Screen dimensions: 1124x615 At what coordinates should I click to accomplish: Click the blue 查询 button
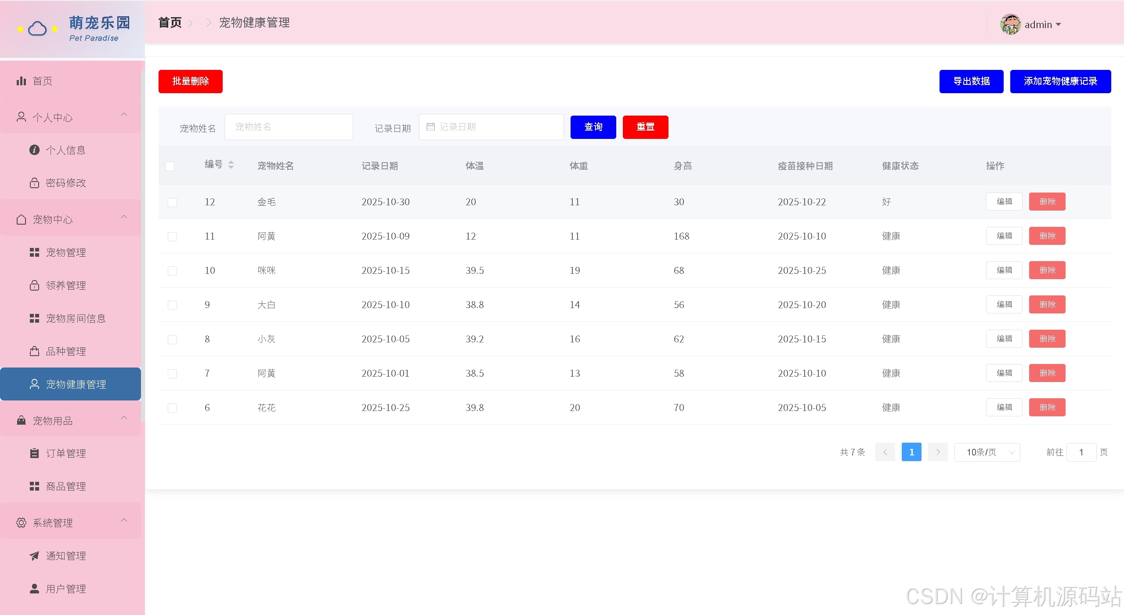tap(593, 127)
